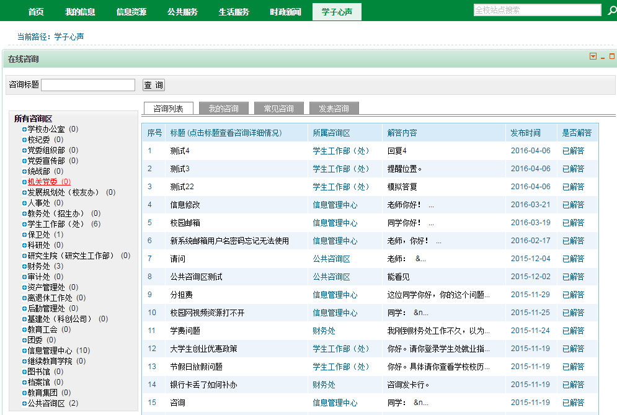Expand the 统战部 tree node
This screenshot has height=415, width=617.
(24, 171)
